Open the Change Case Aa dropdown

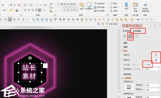[x=5, y=10]
